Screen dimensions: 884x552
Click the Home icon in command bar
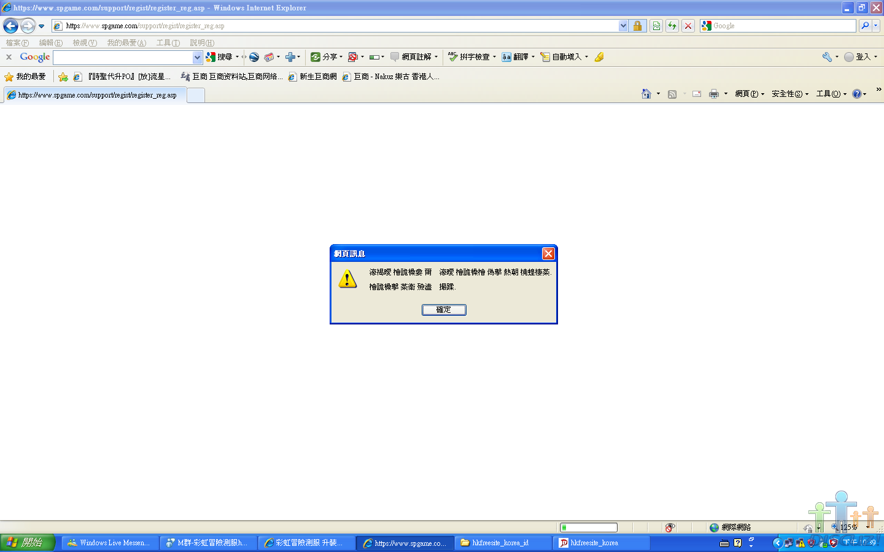click(646, 94)
